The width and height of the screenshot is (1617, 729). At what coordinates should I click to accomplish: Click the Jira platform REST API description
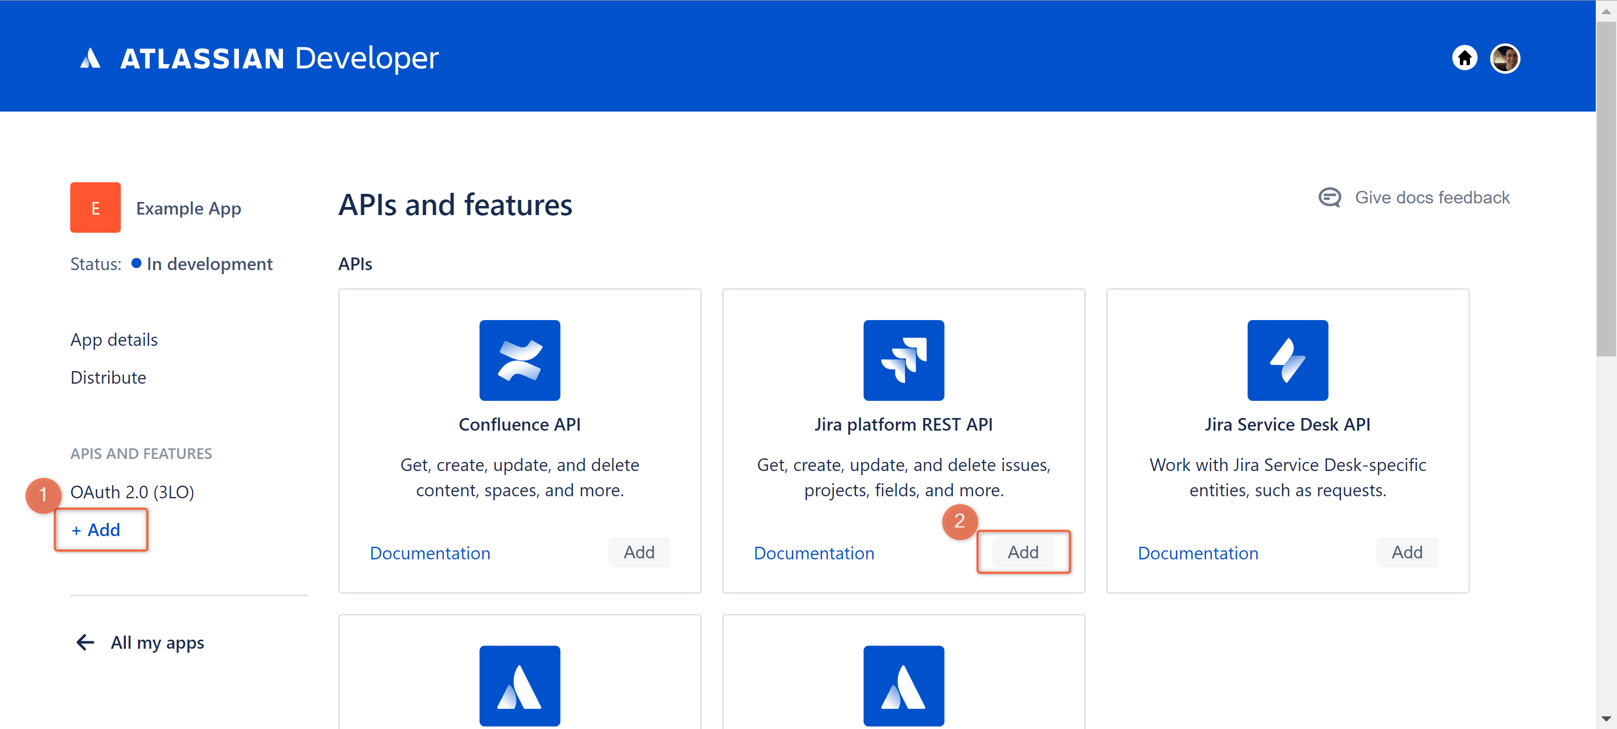(x=903, y=478)
